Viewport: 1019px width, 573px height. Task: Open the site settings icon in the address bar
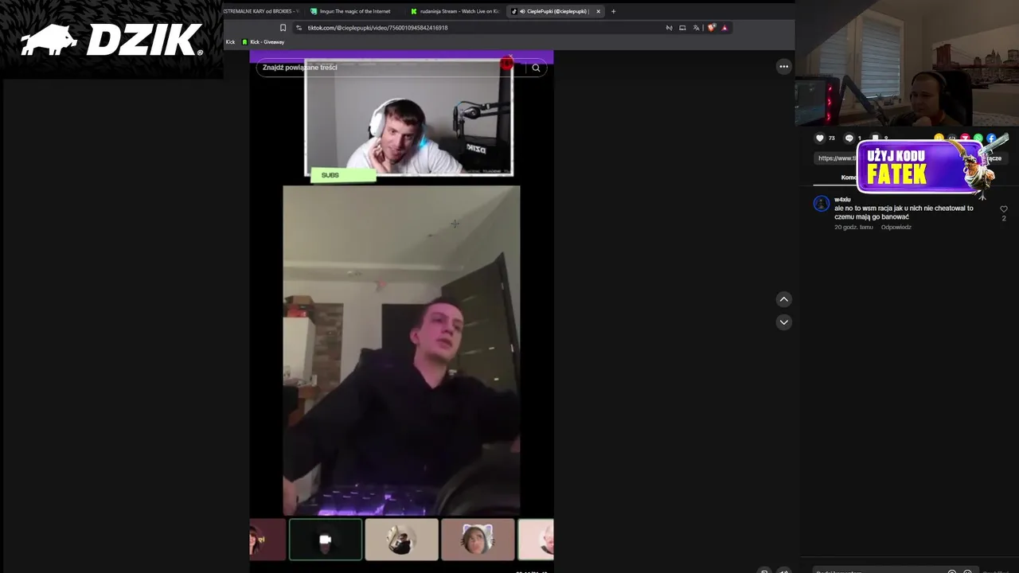click(x=299, y=28)
